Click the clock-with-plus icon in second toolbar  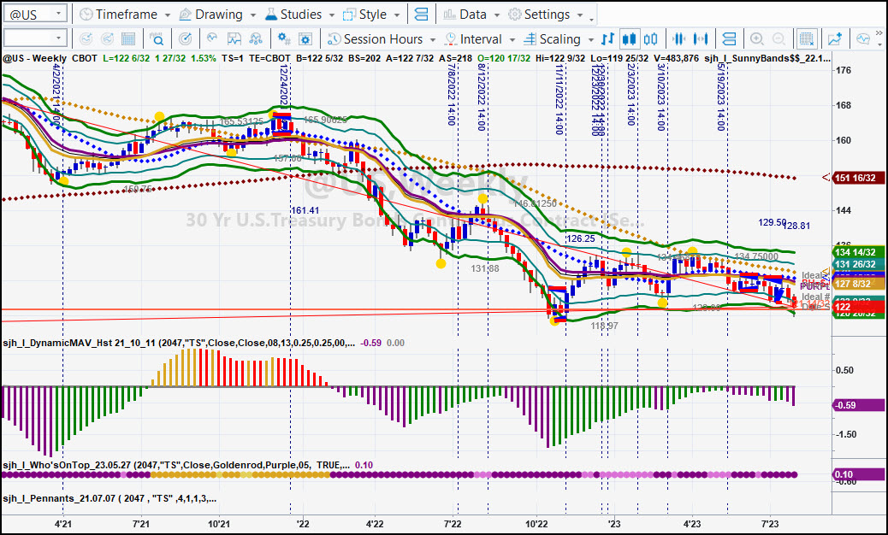[x=86, y=39]
